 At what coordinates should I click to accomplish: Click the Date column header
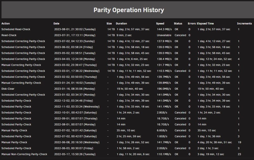tap(56, 23)
